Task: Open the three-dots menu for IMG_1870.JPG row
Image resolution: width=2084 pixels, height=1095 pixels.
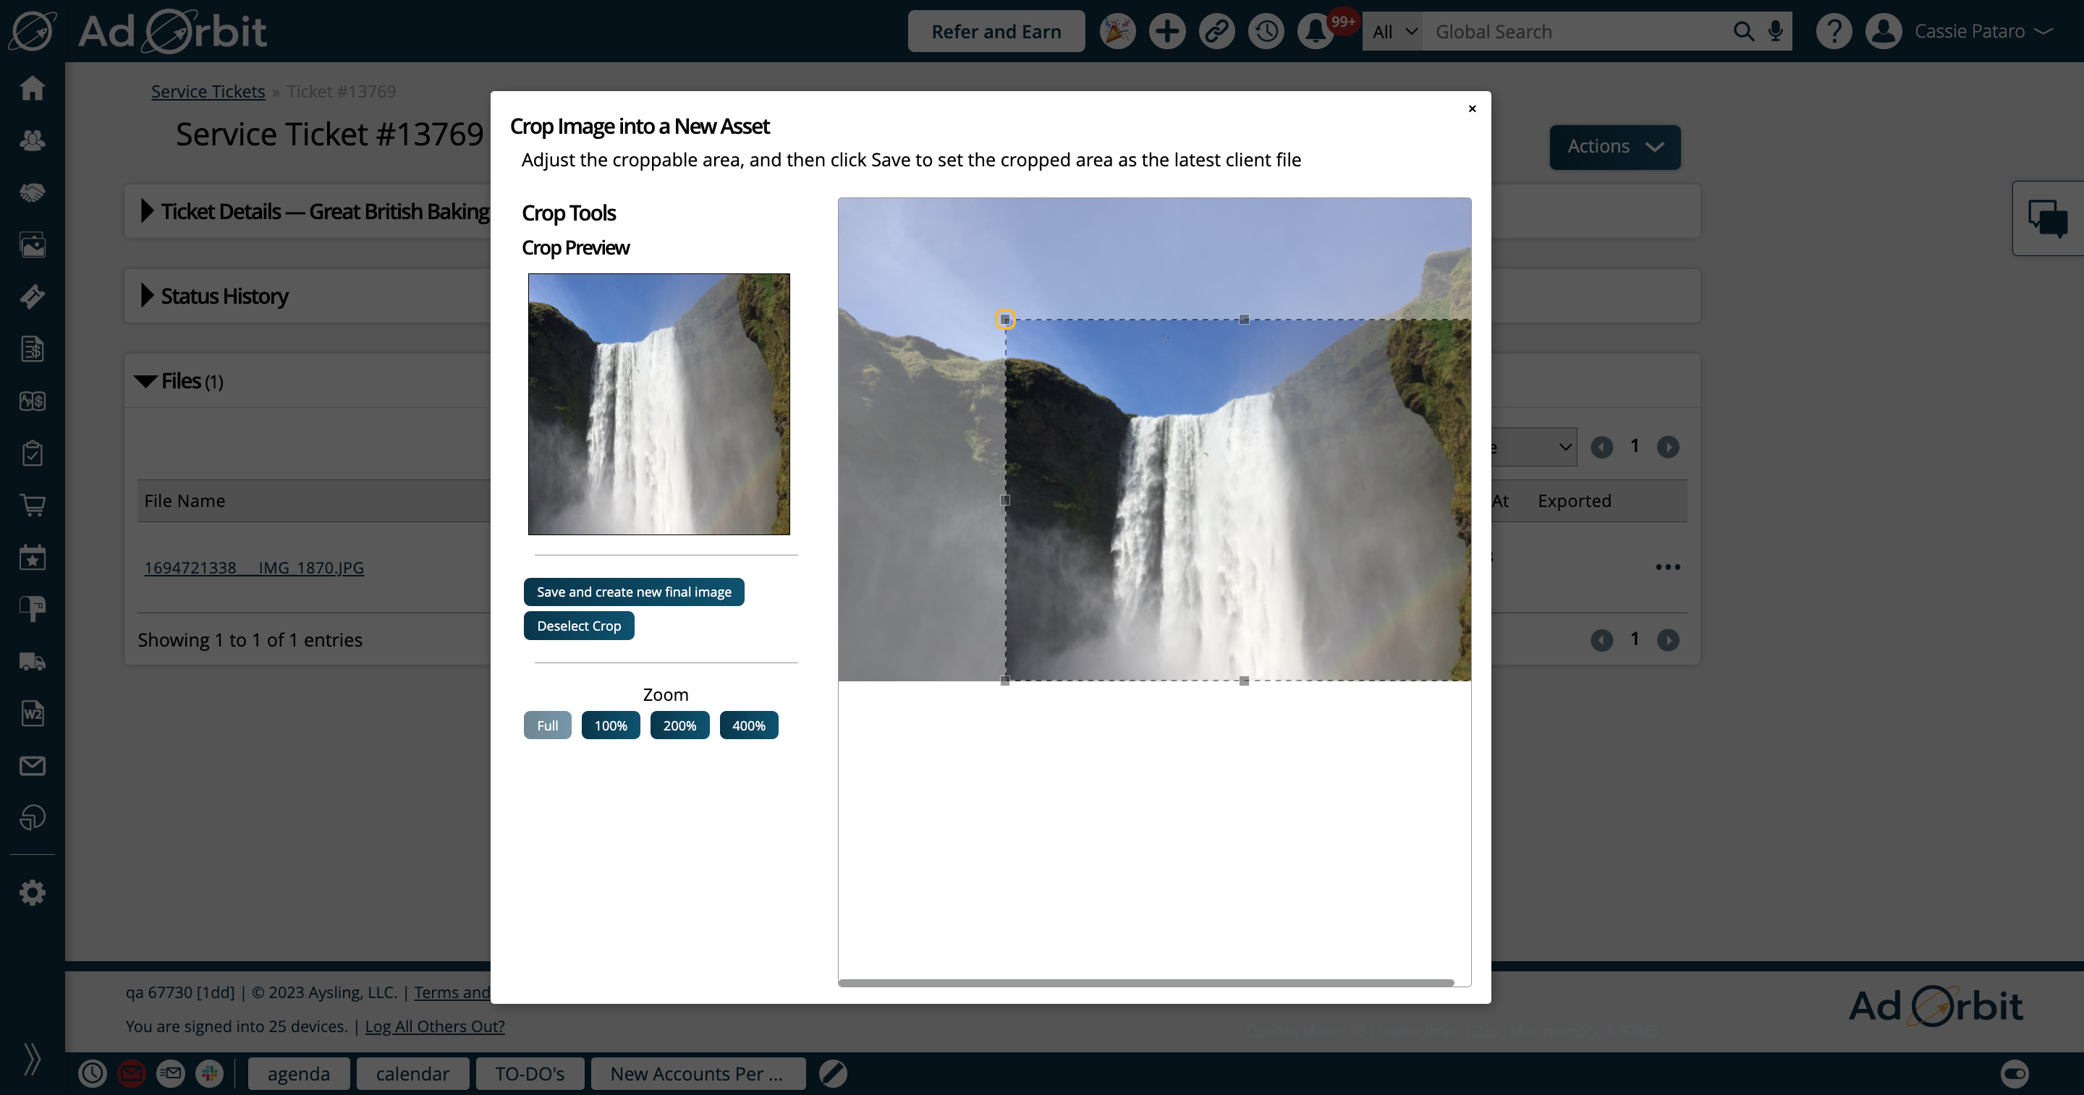Action: pos(1667,567)
